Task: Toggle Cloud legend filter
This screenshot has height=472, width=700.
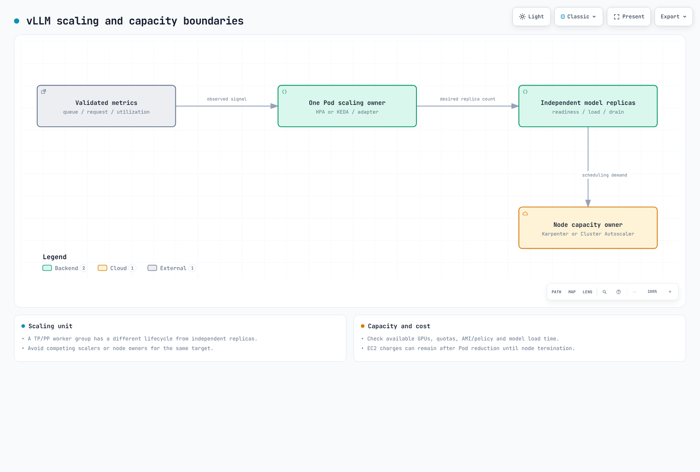Action: (x=117, y=268)
